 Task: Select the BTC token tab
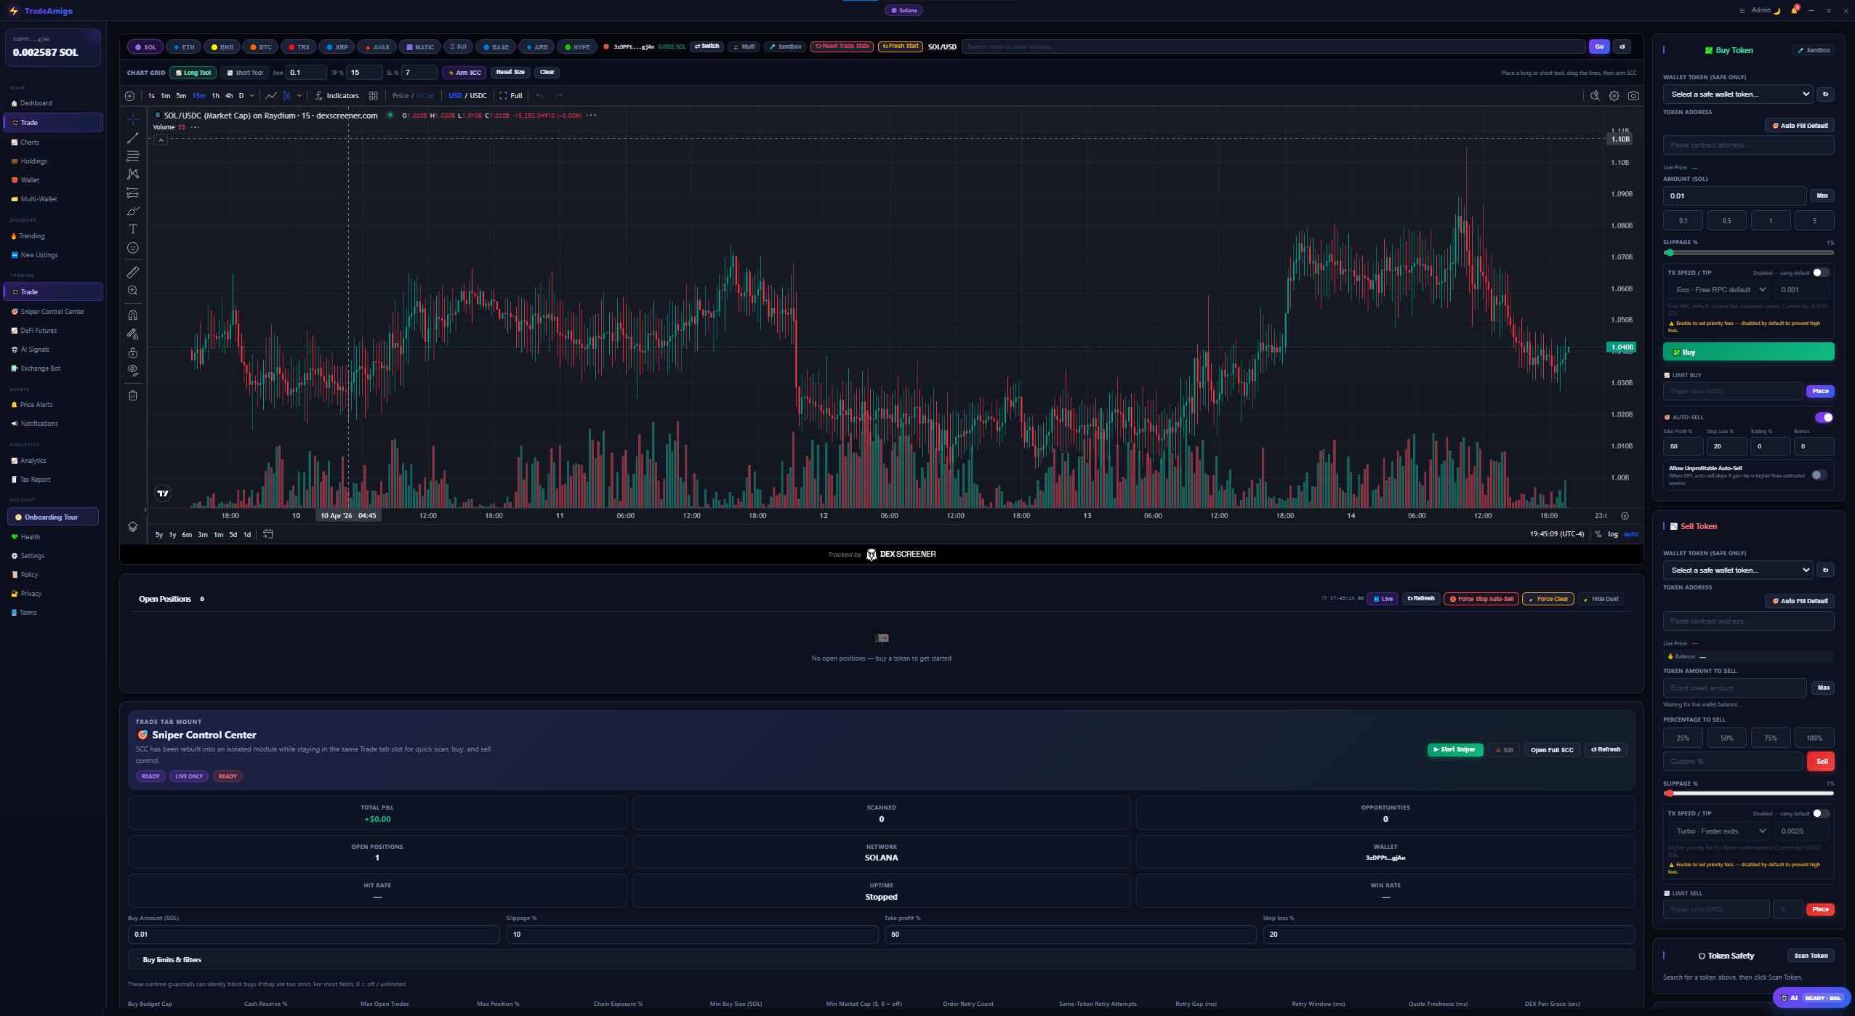[261, 47]
